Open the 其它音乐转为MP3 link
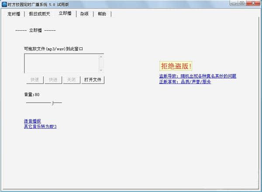This screenshot has height=192, width=262. [40, 126]
